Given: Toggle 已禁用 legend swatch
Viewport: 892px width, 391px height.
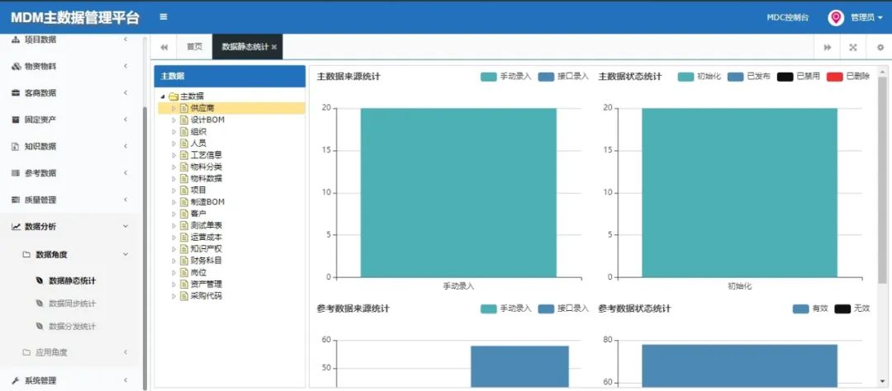Looking at the screenshot, I should tap(785, 77).
